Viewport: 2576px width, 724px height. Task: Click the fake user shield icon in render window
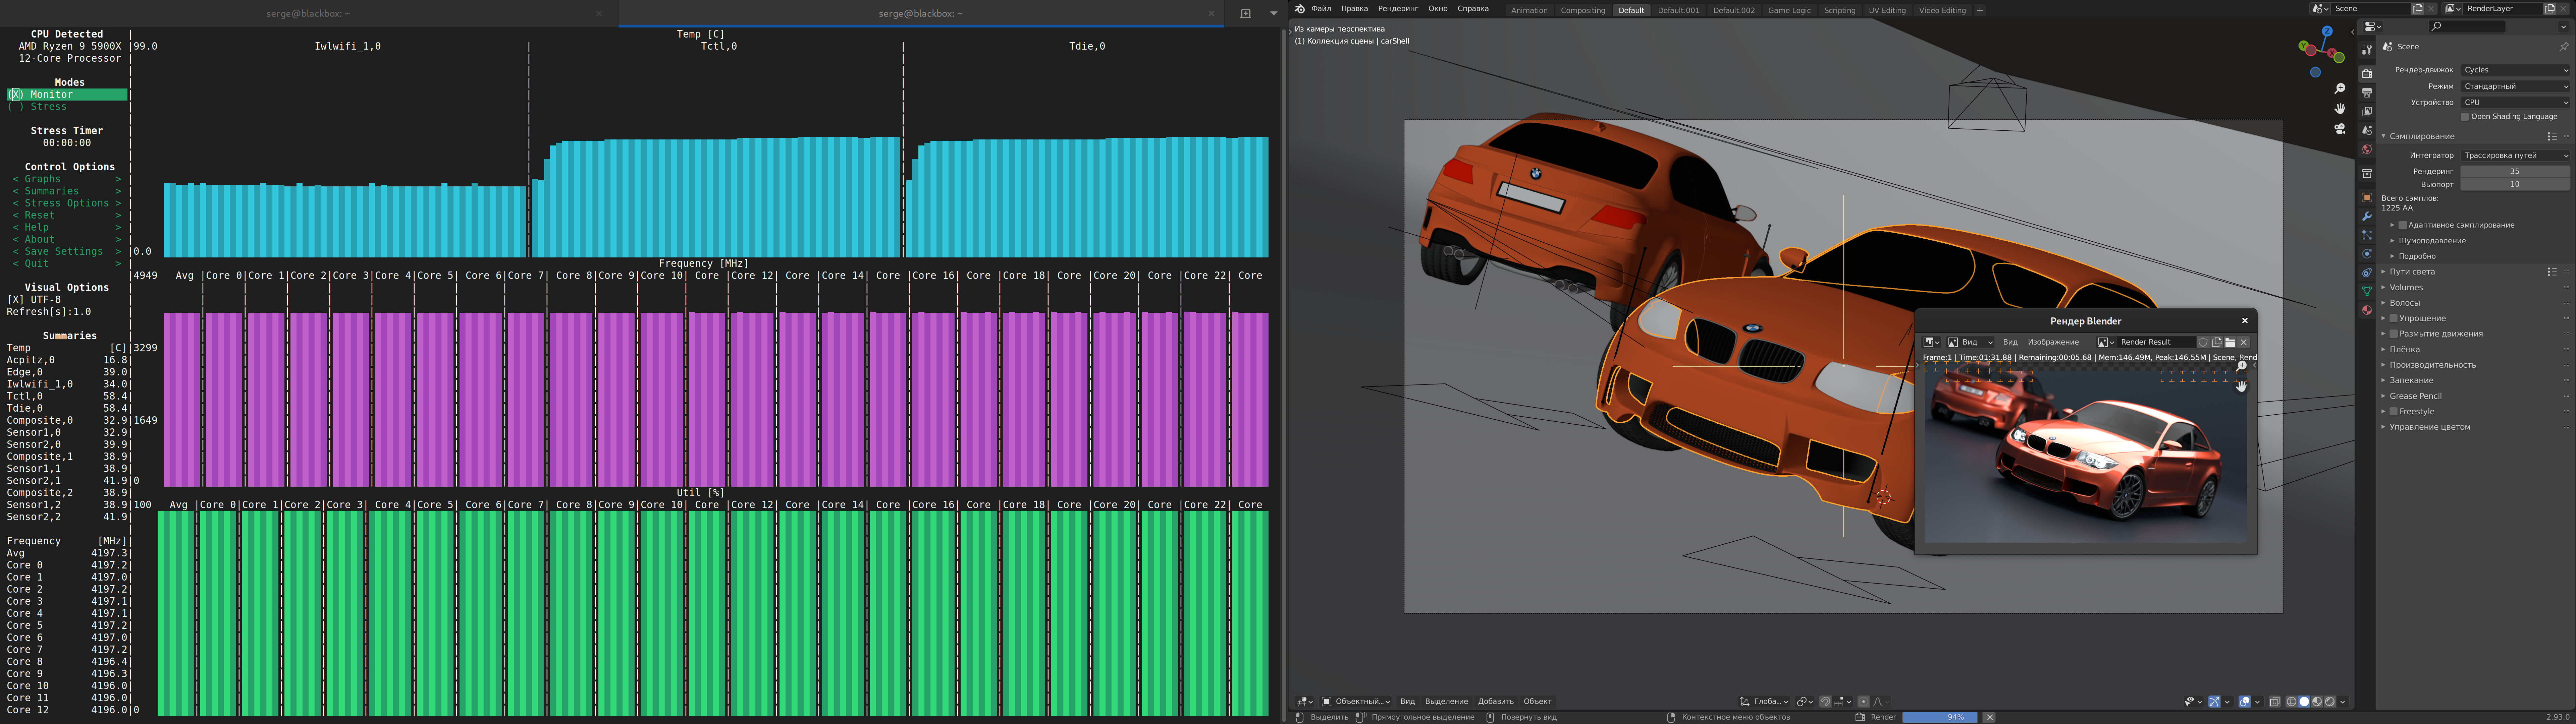coord(2203,342)
